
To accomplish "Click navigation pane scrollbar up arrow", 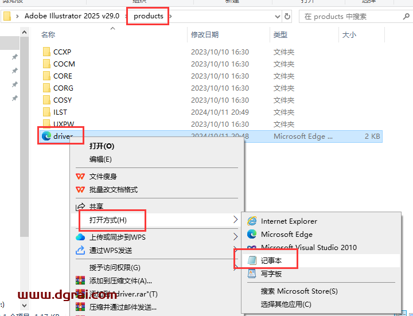I will [x=24, y=32].
